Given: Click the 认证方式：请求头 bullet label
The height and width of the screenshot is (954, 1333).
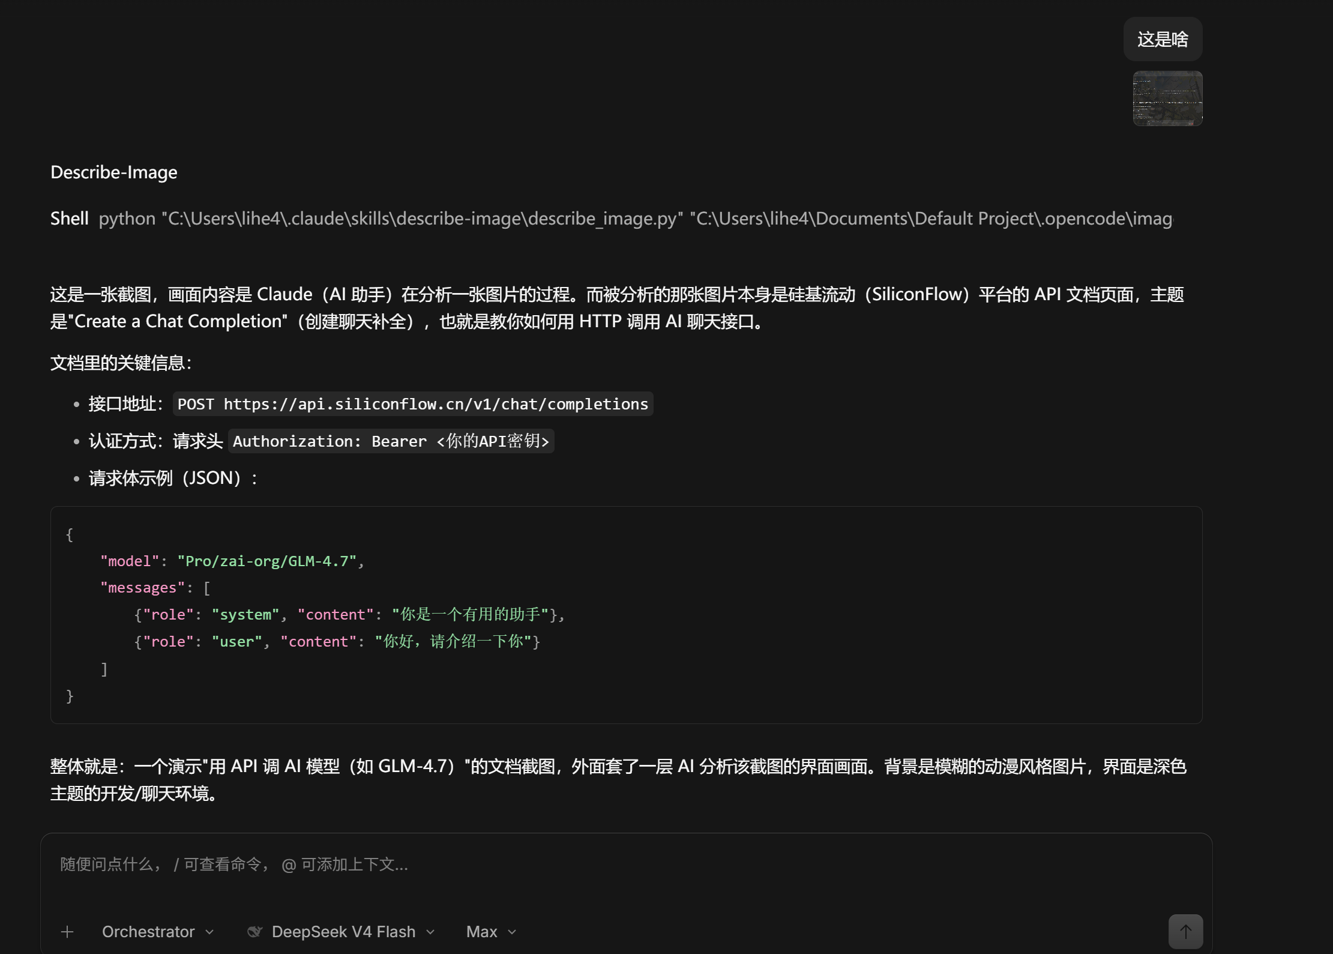Looking at the screenshot, I should pos(156,441).
